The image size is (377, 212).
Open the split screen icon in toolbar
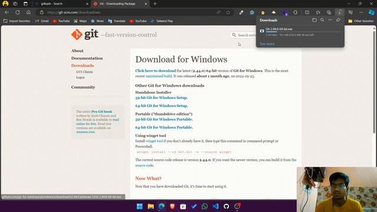pos(307,12)
